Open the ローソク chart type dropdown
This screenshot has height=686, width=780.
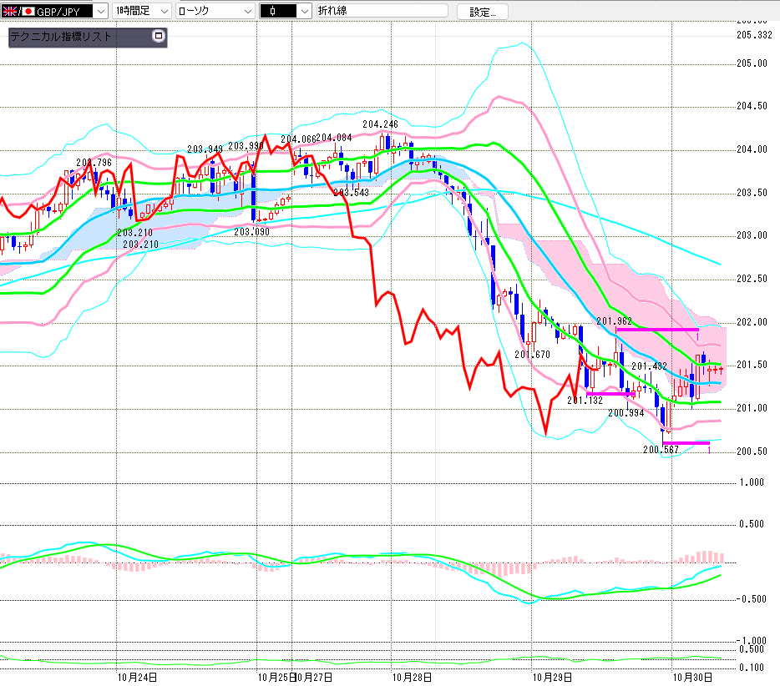(x=246, y=11)
